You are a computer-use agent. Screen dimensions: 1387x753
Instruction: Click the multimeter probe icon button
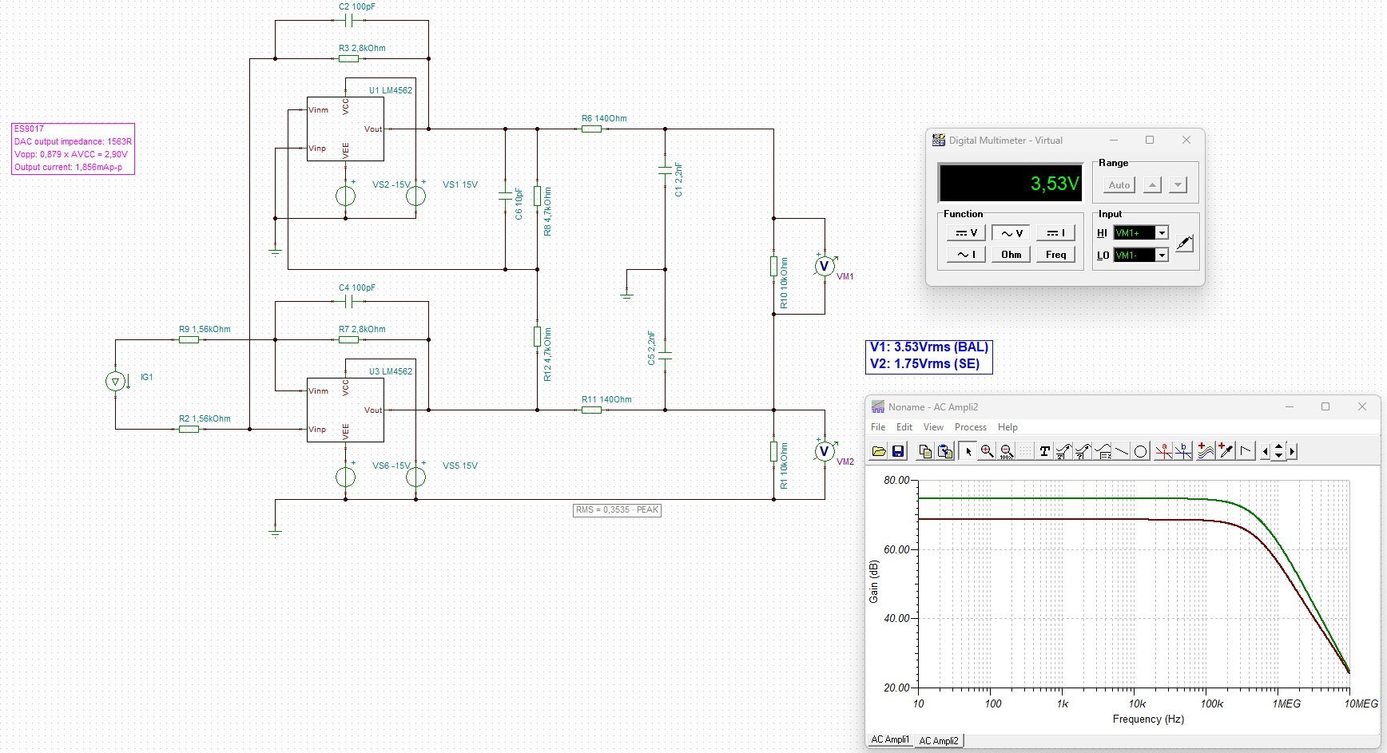pyautogui.click(x=1184, y=243)
